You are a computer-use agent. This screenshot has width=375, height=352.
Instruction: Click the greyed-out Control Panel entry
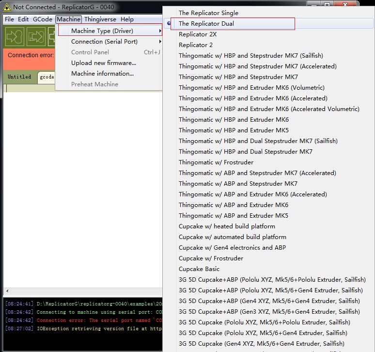click(110, 52)
